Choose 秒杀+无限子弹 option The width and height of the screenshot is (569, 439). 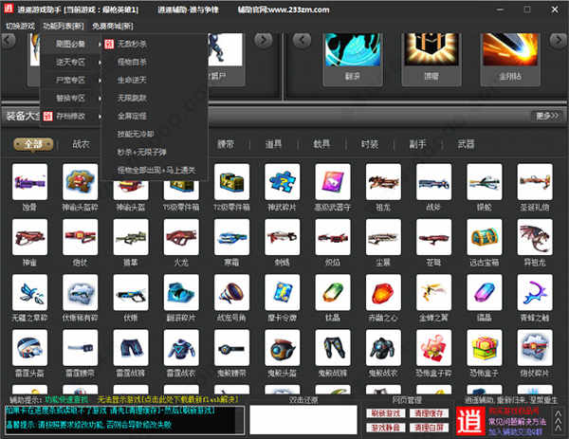coord(141,152)
